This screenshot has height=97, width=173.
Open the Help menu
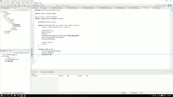[40, 3]
